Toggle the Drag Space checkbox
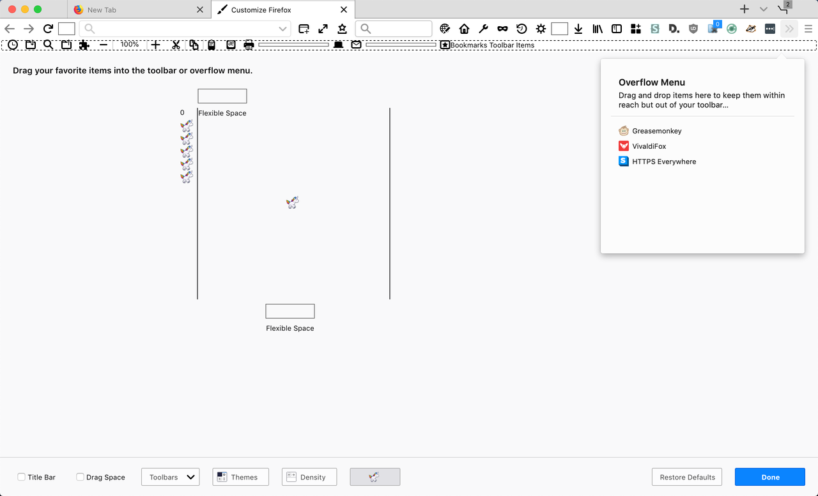This screenshot has width=818, height=496. pyautogui.click(x=80, y=477)
